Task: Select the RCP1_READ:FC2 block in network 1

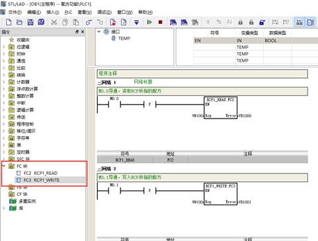Action: coord(221,108)
